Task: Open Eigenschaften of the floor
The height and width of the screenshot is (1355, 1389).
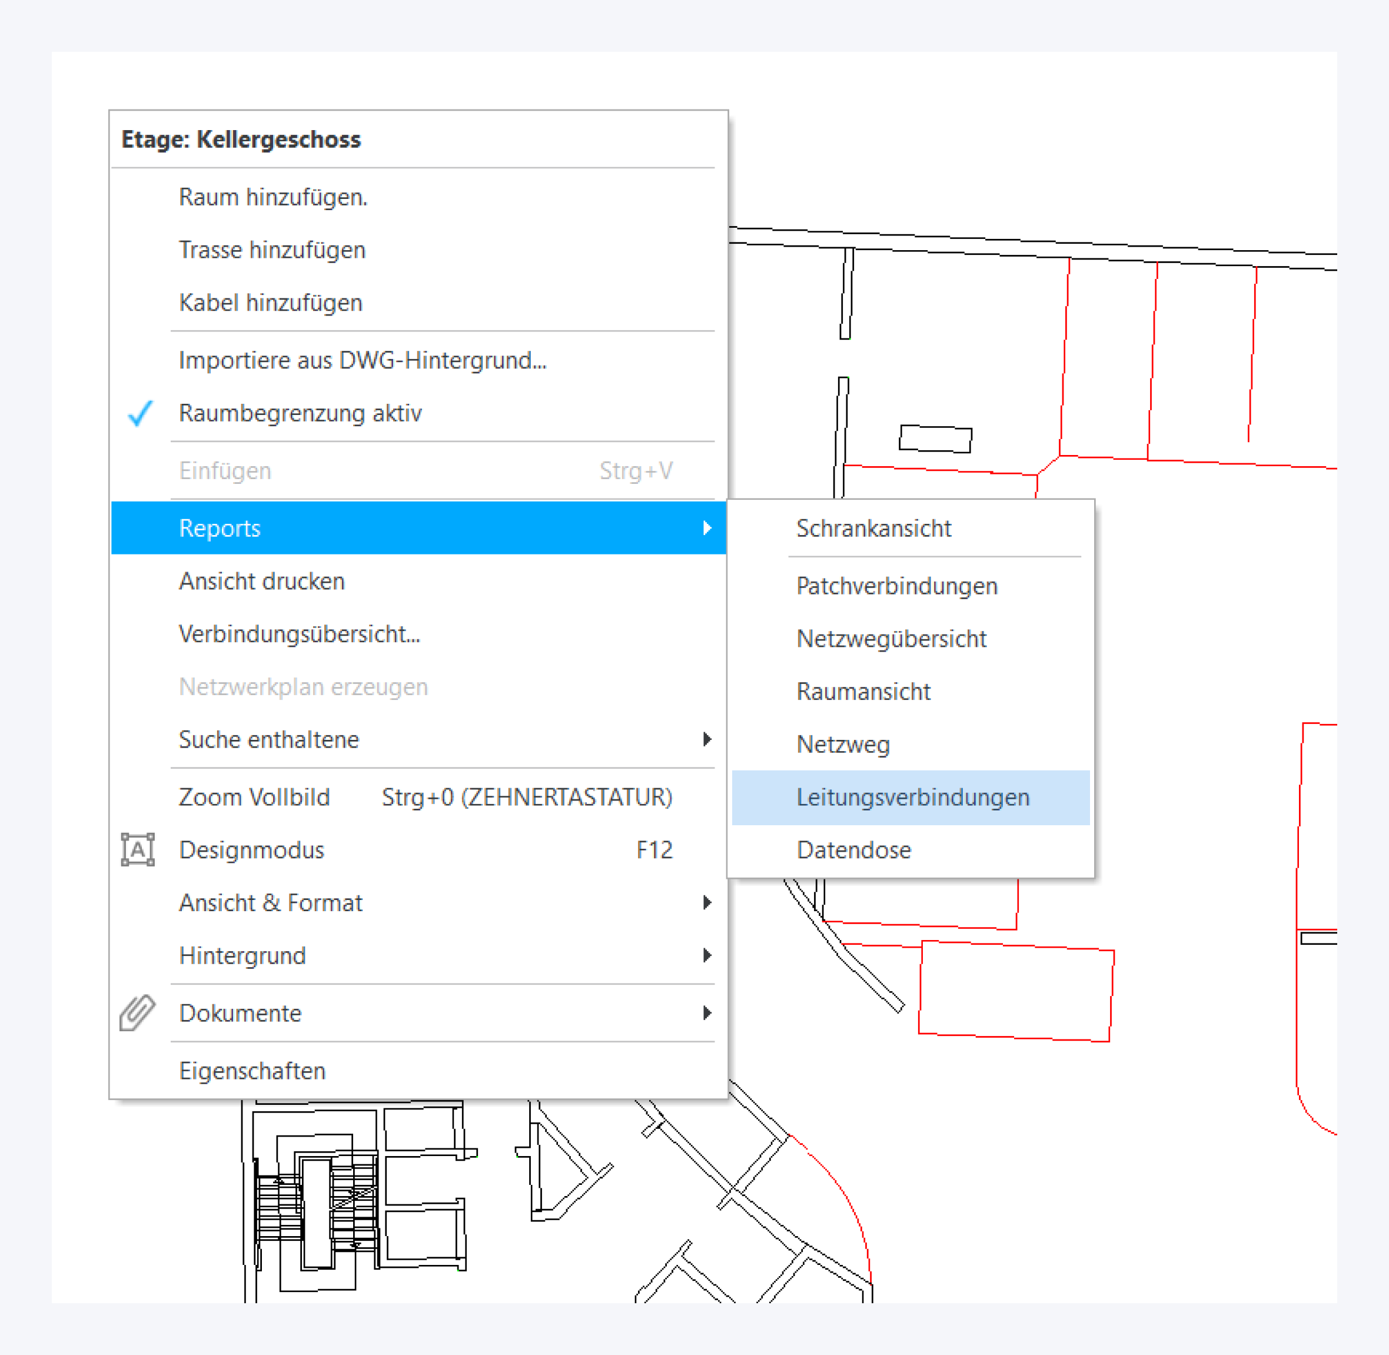Action: (x=252, y=1070)
